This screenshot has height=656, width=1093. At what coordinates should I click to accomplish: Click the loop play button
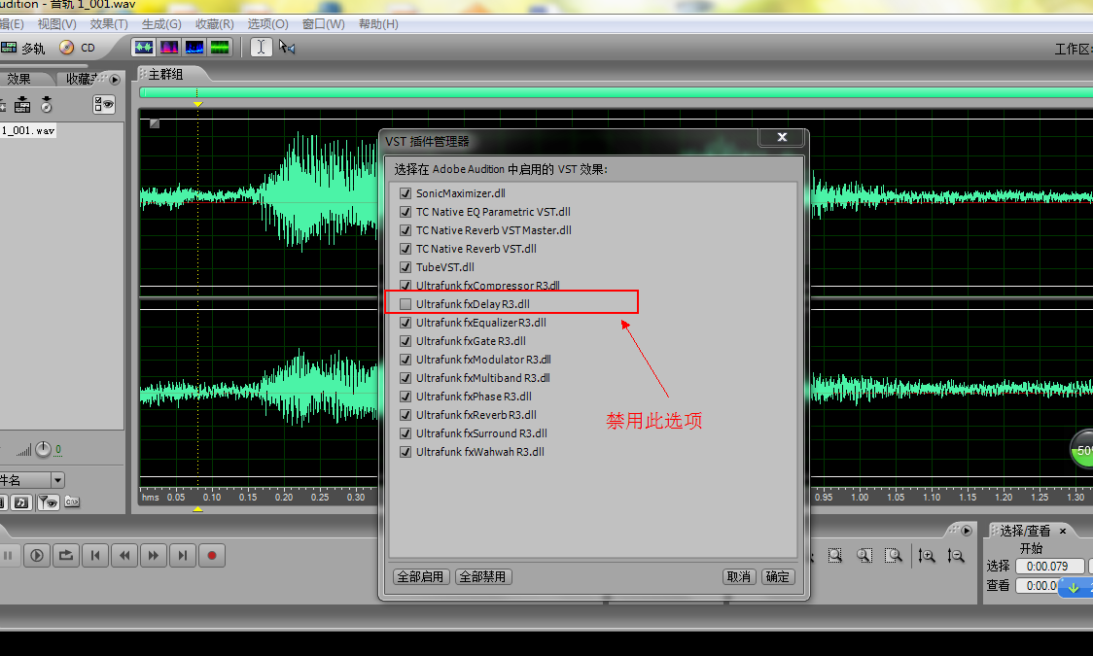tap(66, 556)
